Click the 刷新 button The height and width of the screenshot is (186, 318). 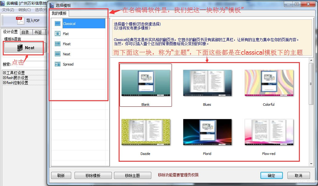[61, 175]
